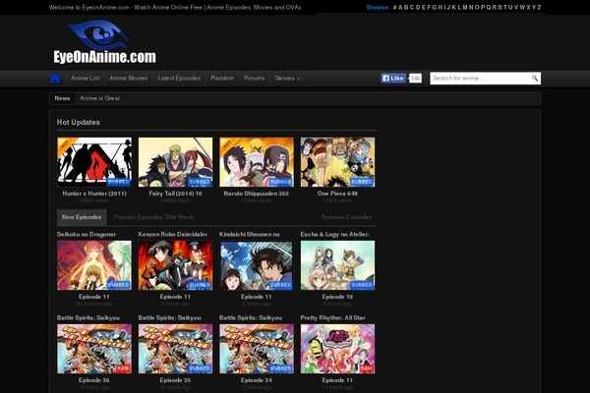Open the Seikoku no Dragonar episode thumbnail
The height and width of the screenshot is (393, 590).
94,265
